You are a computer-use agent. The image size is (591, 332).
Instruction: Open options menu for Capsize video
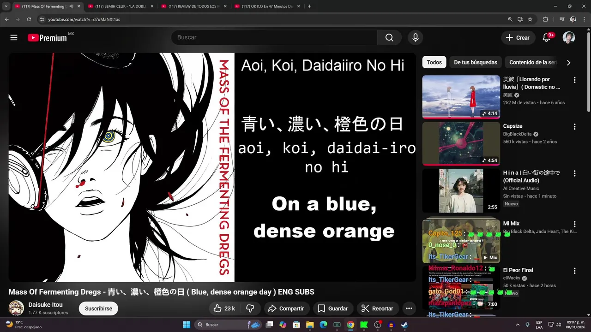(x=574, y=127)
